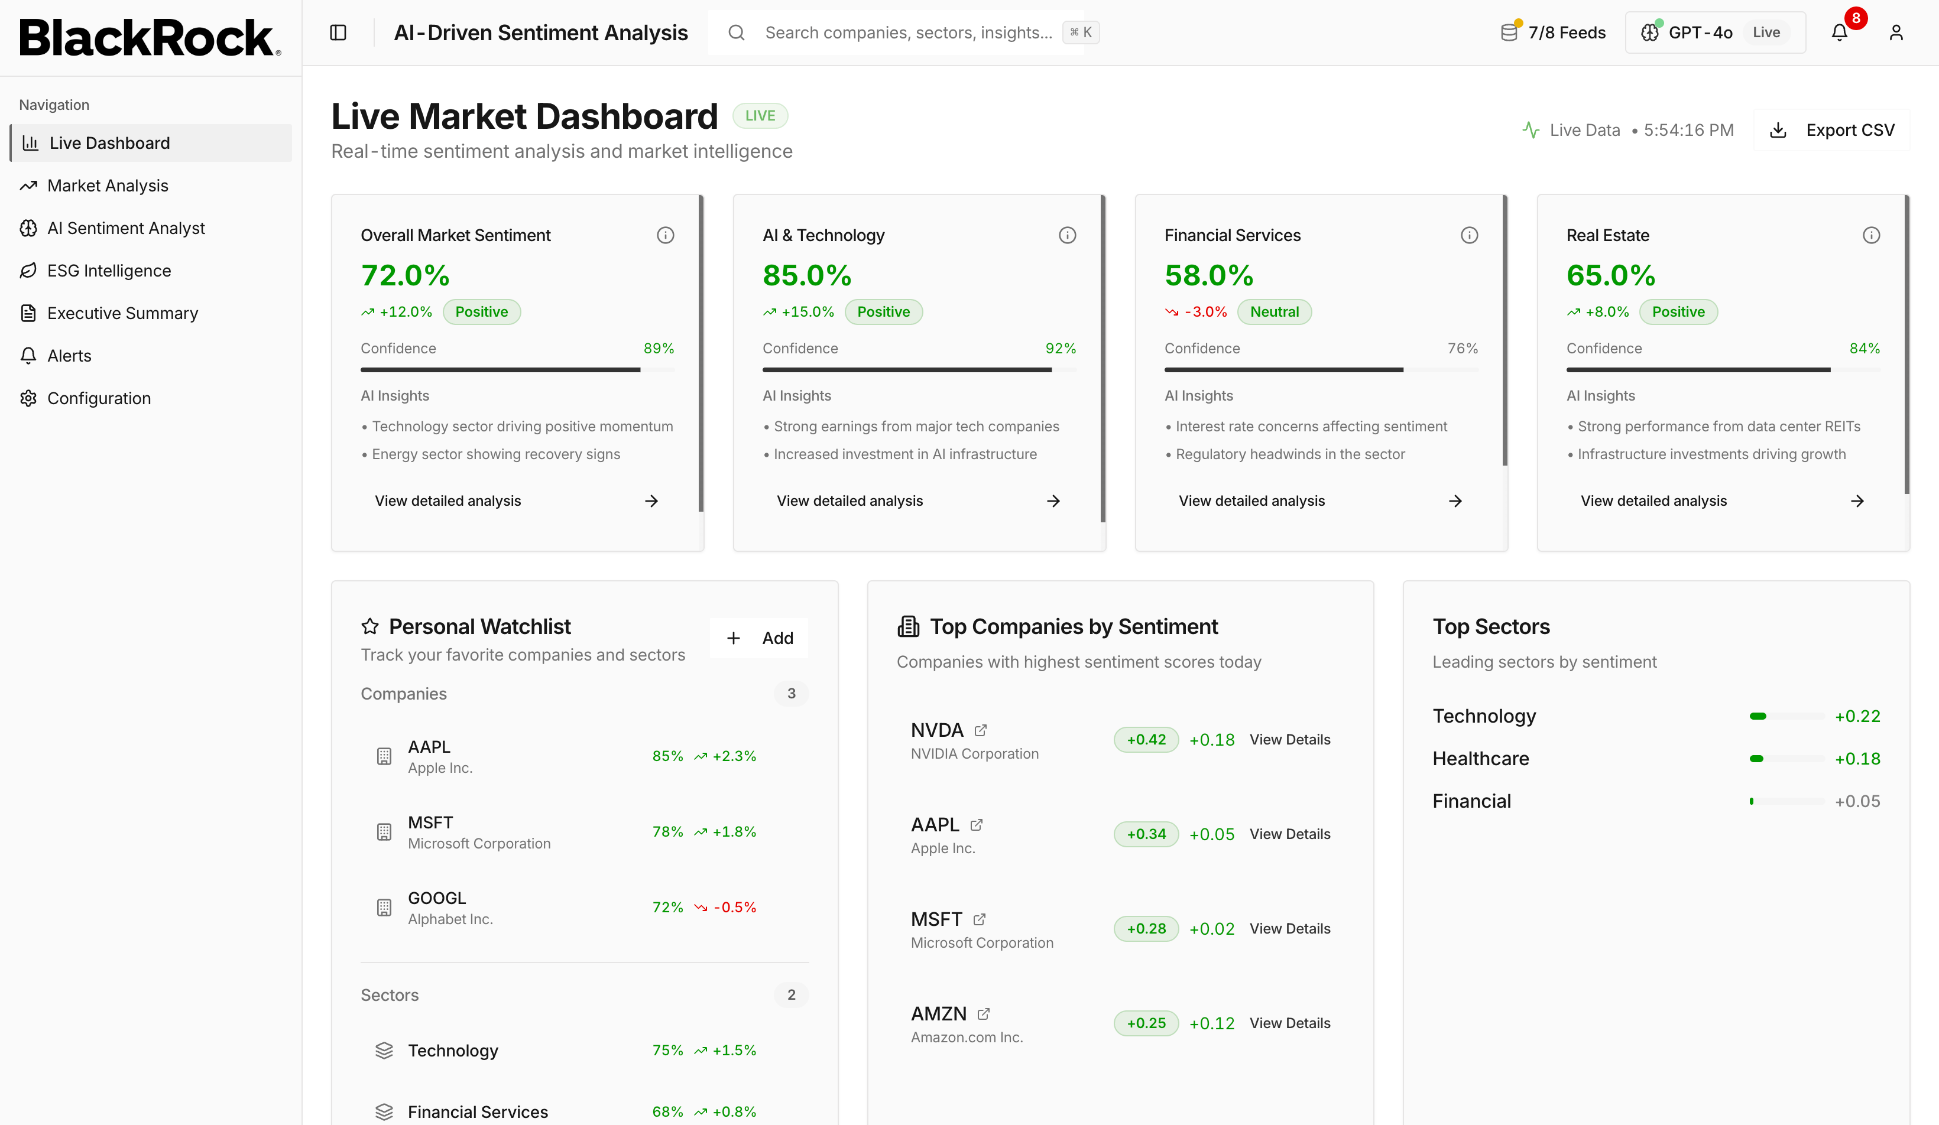The width and height of the screenshot is (1939, 1125).
Task: View Details for MSFT in top companies
Action: click(1289, 928)
